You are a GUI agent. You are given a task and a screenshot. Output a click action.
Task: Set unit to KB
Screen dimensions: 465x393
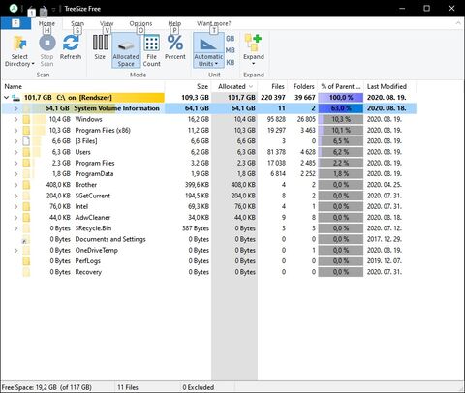[231, 62]
